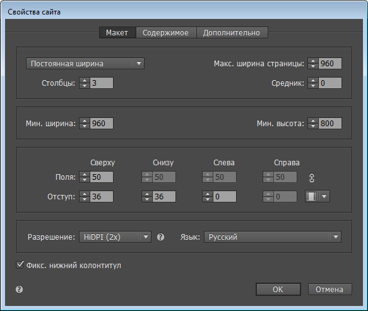Toggle the margins chain link icon
The width and height of the screenshot is (368, 311).
pos(312,178)
